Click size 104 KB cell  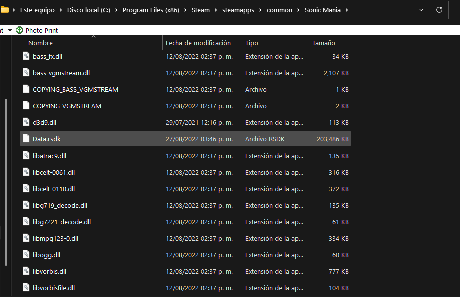click(339, 288)
